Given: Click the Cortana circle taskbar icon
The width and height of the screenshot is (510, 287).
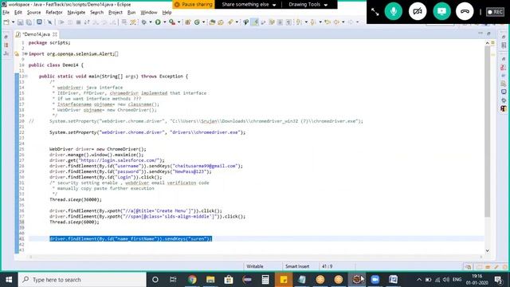Looking at the screenshot, I should pyautogui.click(x=155, y=280).
